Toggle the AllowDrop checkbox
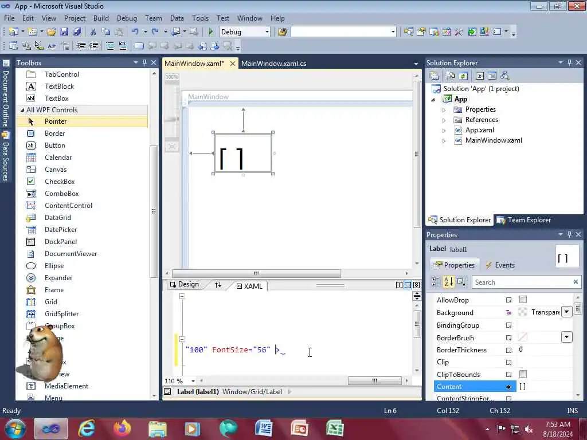Image resolution: width=587 pixels, height=440 pixels. coord(523,299)
